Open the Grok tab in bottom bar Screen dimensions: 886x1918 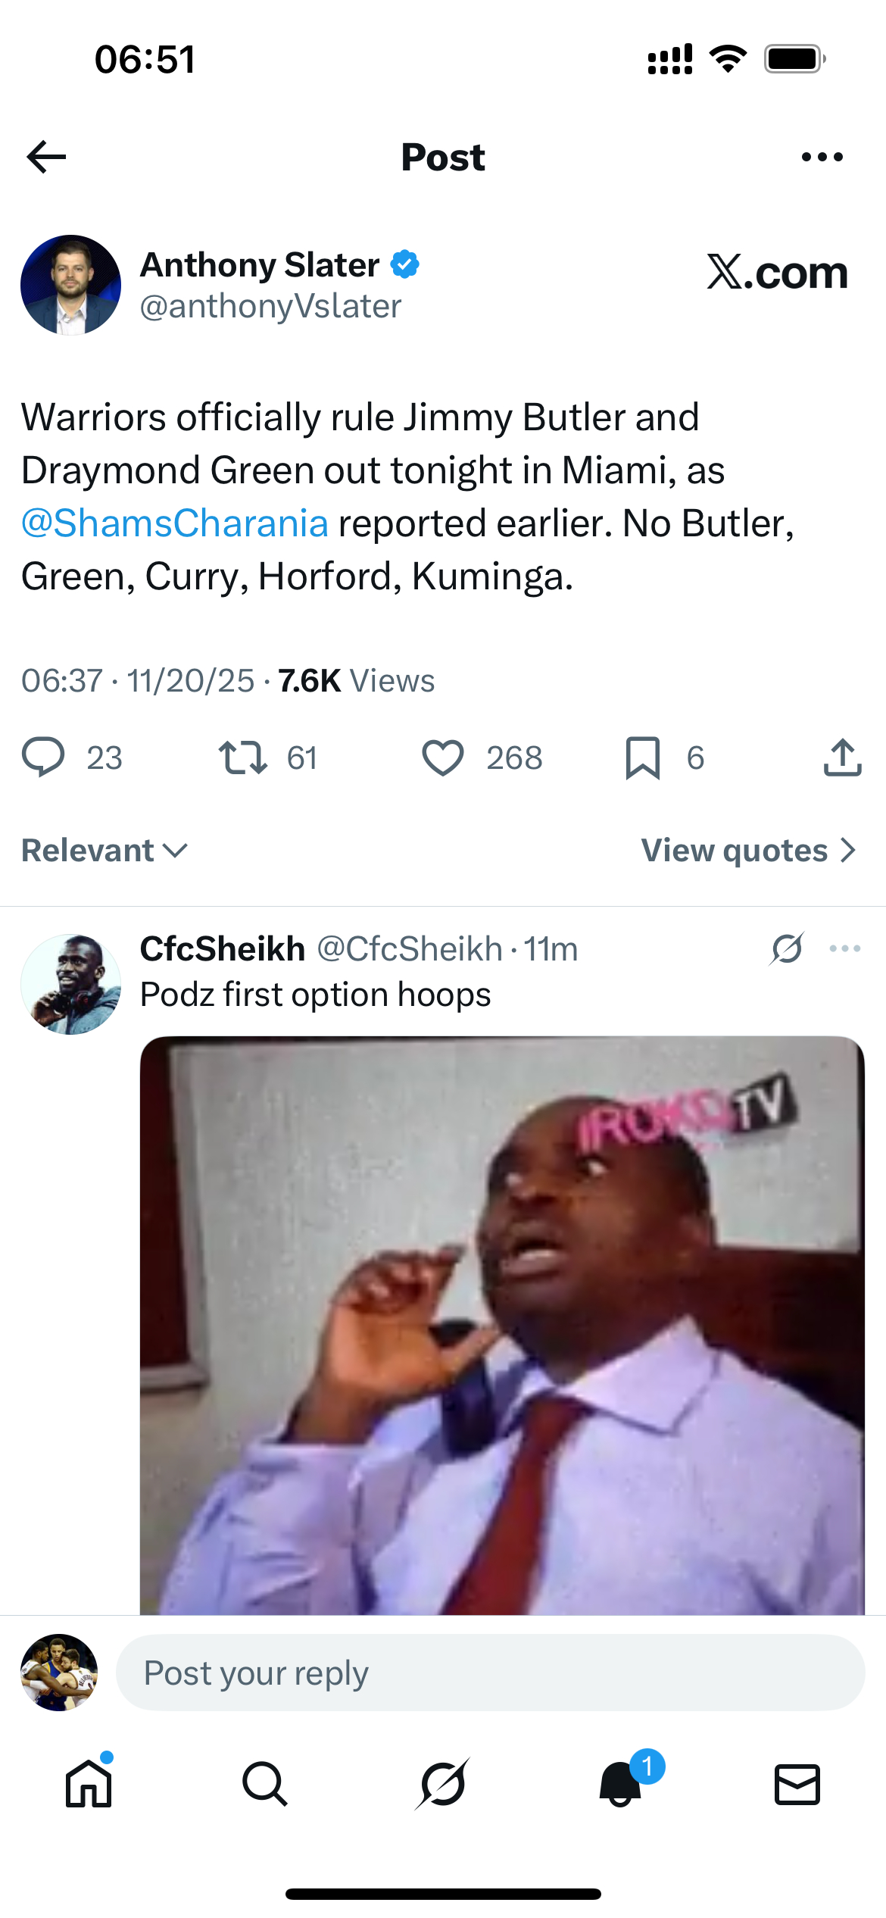tap(443, 1784)
